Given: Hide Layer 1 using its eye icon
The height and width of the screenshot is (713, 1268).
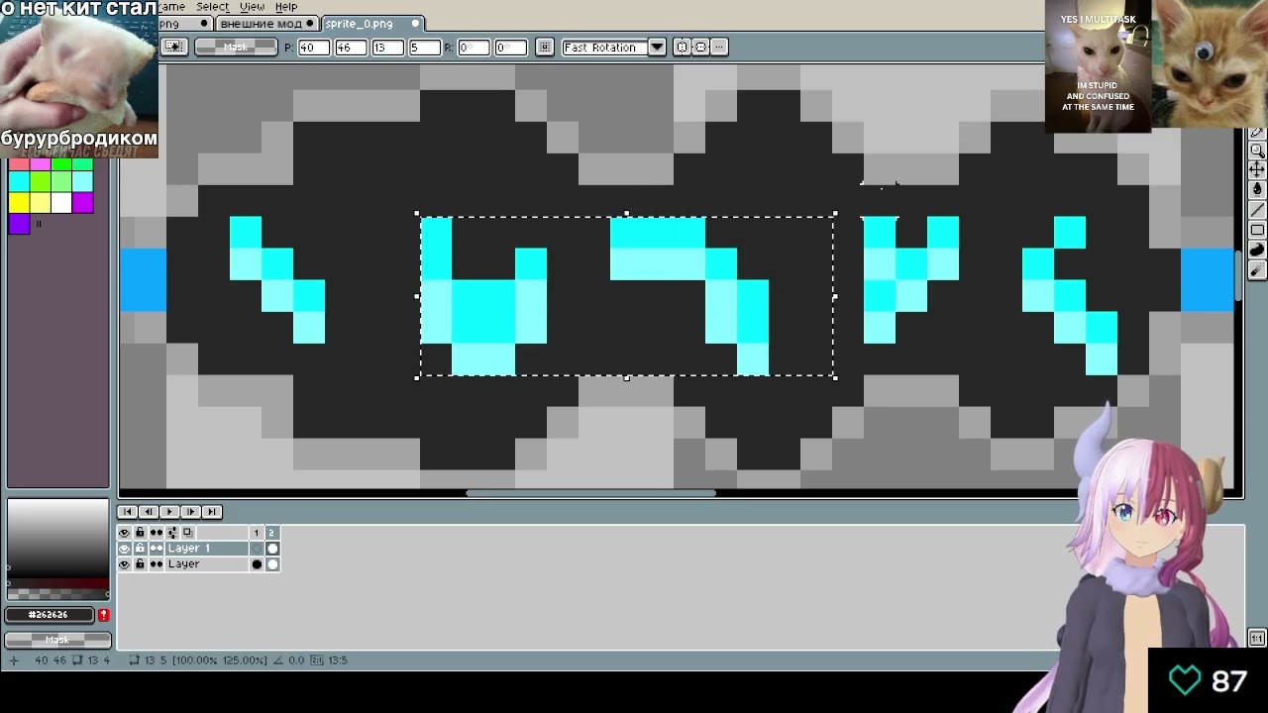Looking at the screenshot, I should click(124, 549).
